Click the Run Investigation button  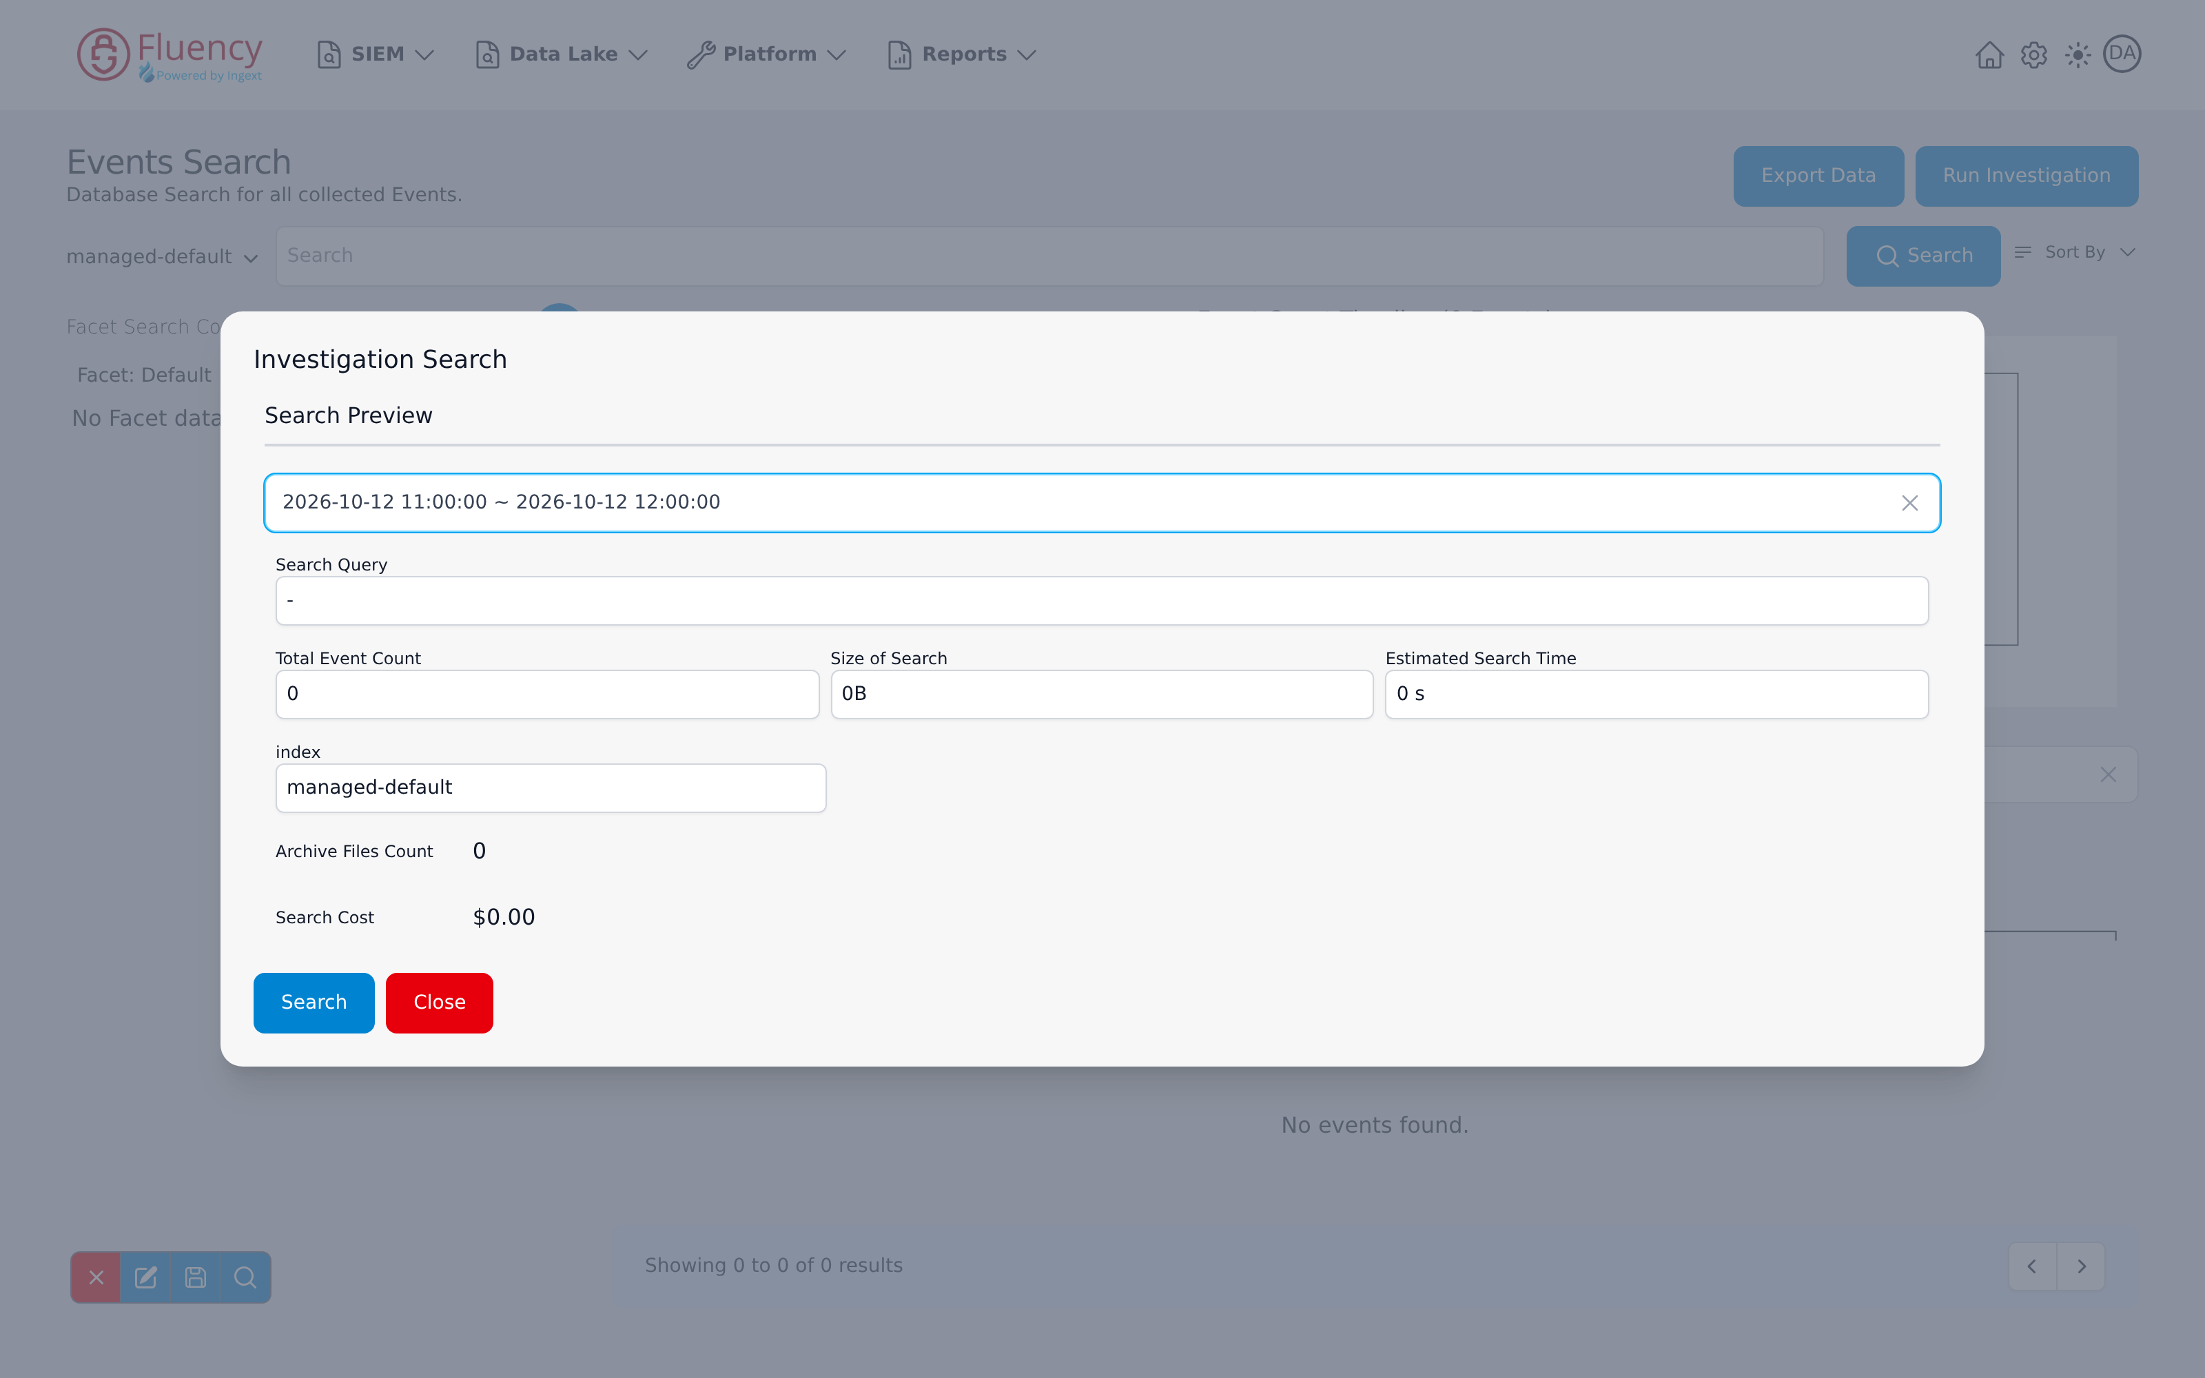click(x=2027, y=176)
